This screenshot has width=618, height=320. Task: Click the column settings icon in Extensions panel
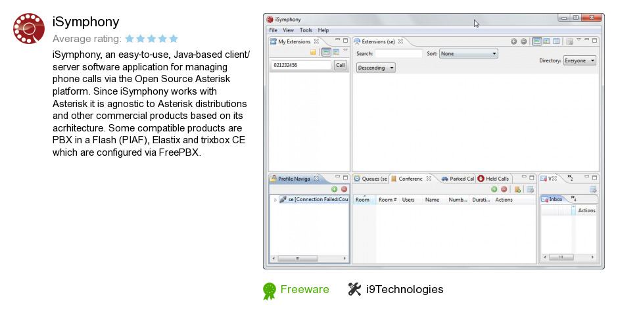[569, 41]
